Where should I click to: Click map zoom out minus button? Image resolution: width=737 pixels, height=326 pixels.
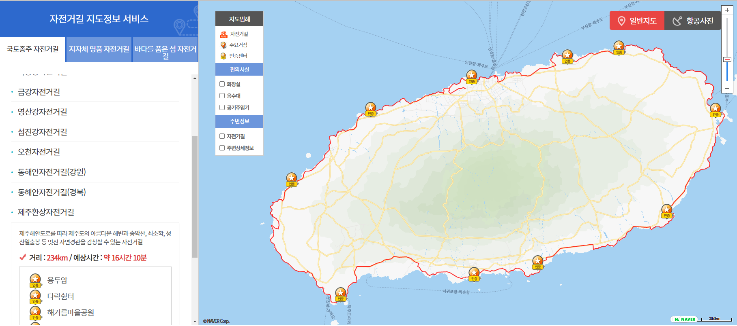click(x=727, y=89)
